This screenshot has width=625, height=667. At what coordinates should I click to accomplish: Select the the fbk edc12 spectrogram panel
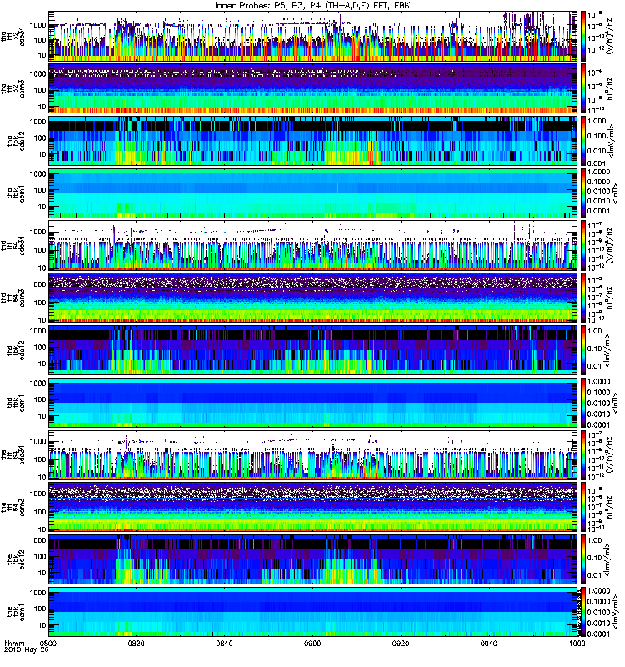pyautogui.click(x=313, y=559)
